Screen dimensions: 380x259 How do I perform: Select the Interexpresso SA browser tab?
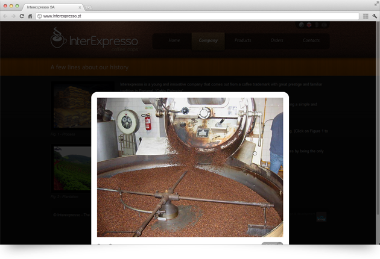52,7
